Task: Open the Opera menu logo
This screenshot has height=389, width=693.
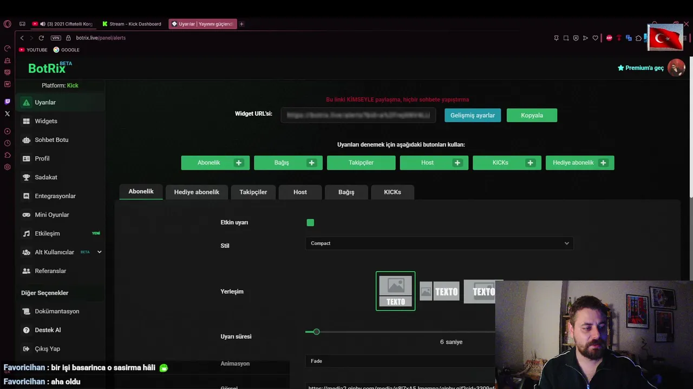Action: point(7,24)
